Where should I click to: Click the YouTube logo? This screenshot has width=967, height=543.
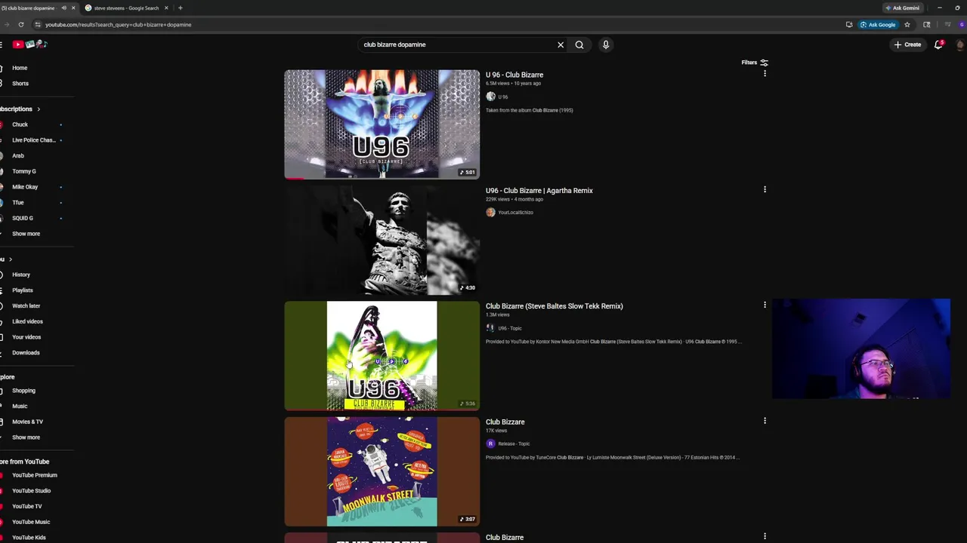29,44
